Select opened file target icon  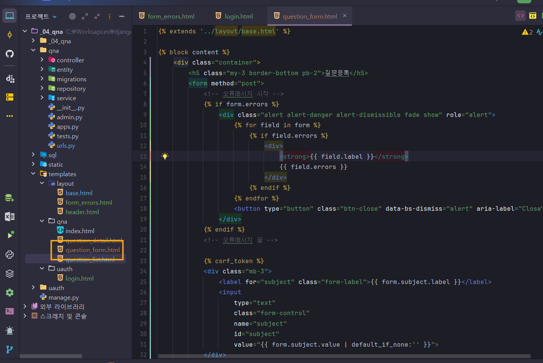(x=72, y=16)
